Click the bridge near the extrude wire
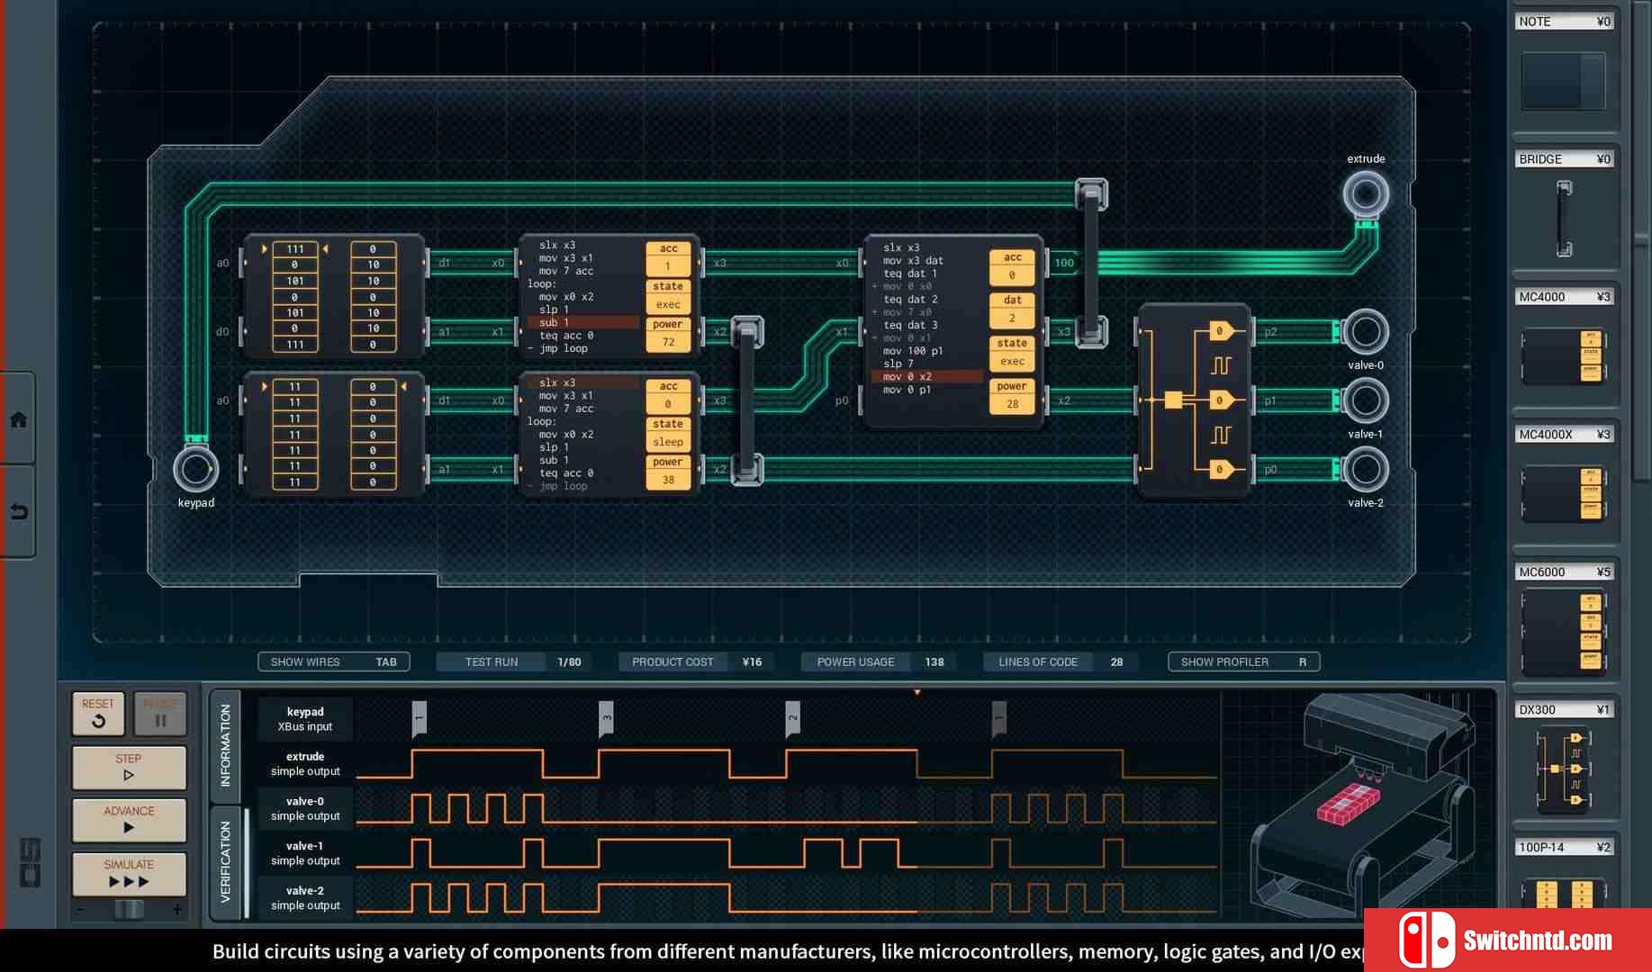Viewport: 1652px width, 972px height. point(1091,263)
